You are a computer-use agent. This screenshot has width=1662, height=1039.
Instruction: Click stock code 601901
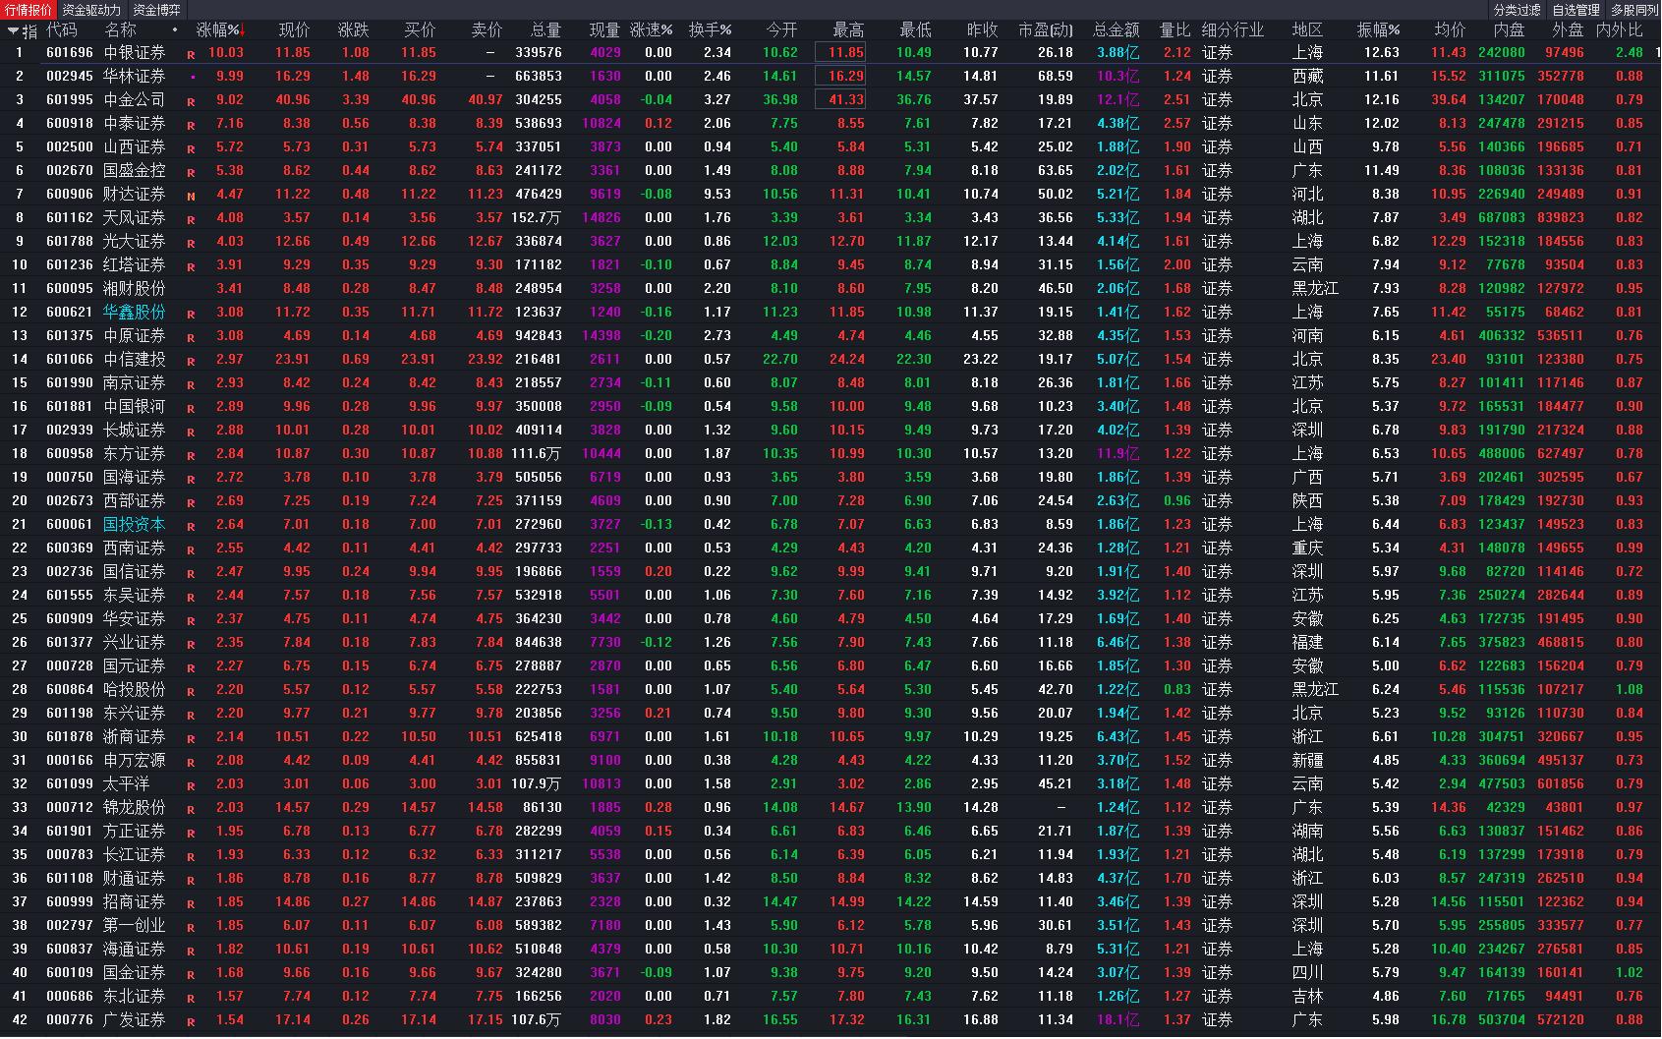pos(70,831)
